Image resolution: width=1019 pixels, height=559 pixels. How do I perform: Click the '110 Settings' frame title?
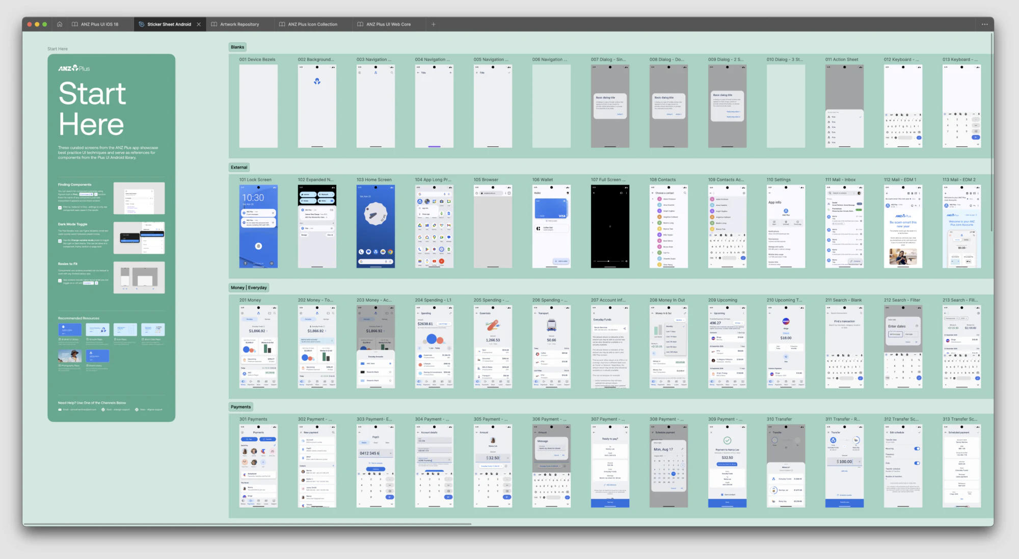coord(779,180)
